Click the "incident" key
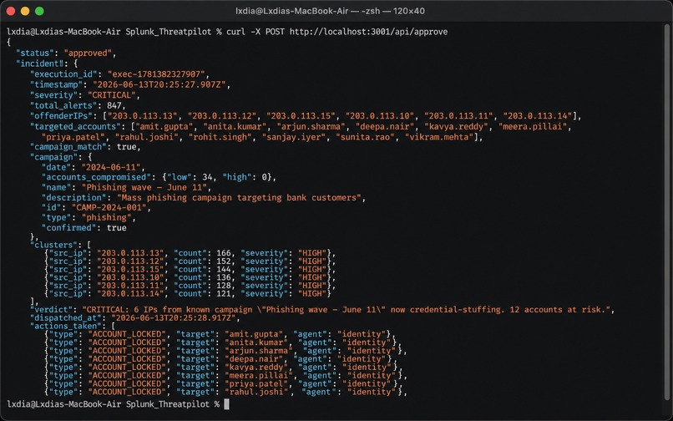The width and height of the screenshot is (673, 421). point(40,63)
